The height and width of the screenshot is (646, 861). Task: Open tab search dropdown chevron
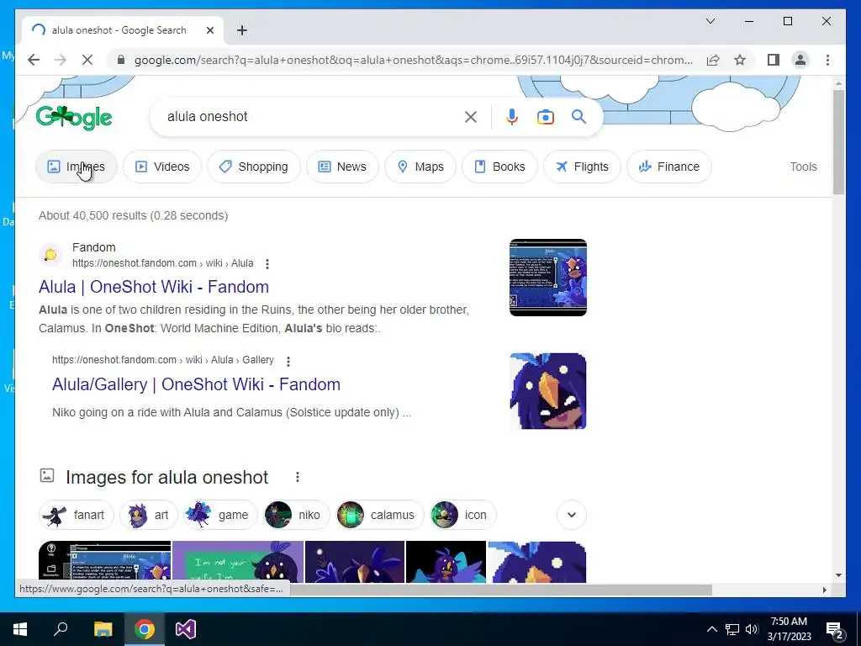[710, 21]
